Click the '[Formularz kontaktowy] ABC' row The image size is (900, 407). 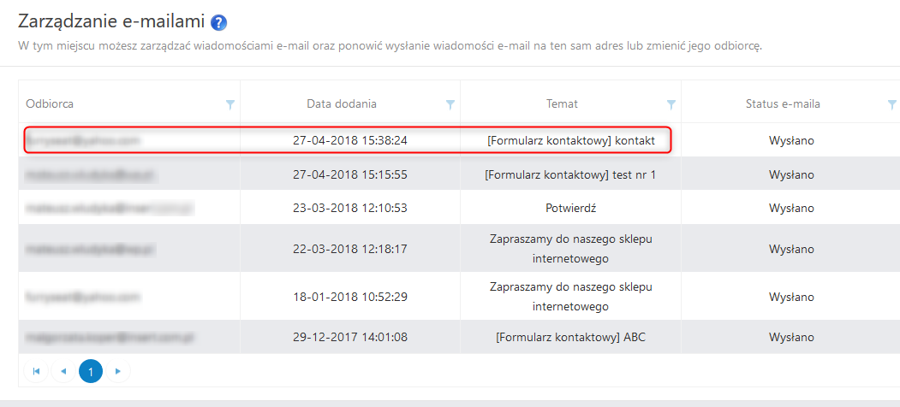[570, 337]
